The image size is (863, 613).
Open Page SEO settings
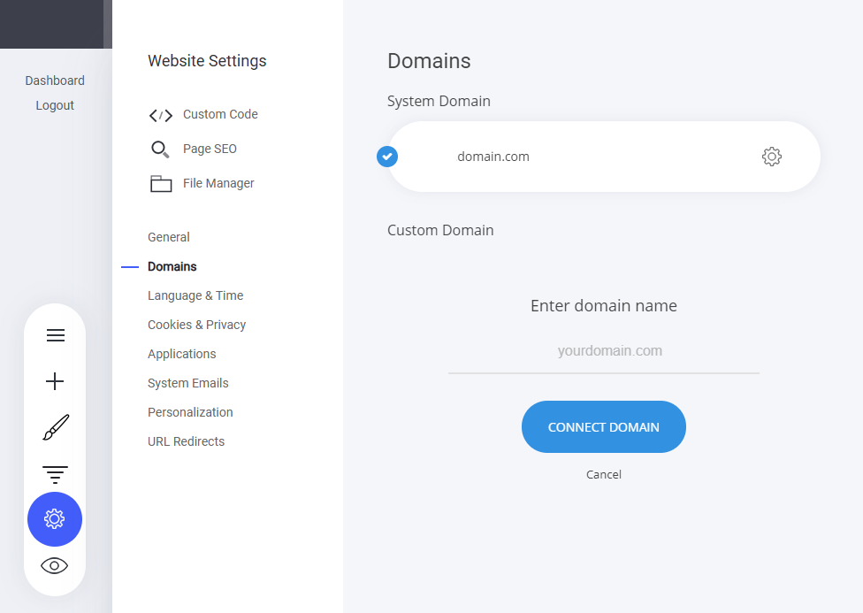(210, 149)
